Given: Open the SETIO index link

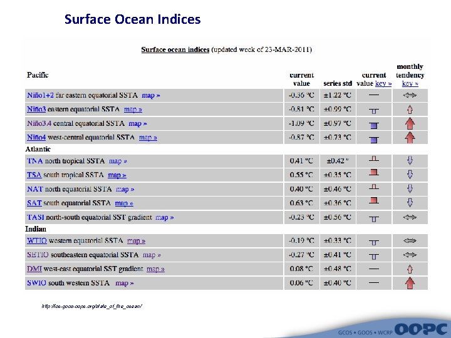Looking at the screenshot, I should 38,255.
